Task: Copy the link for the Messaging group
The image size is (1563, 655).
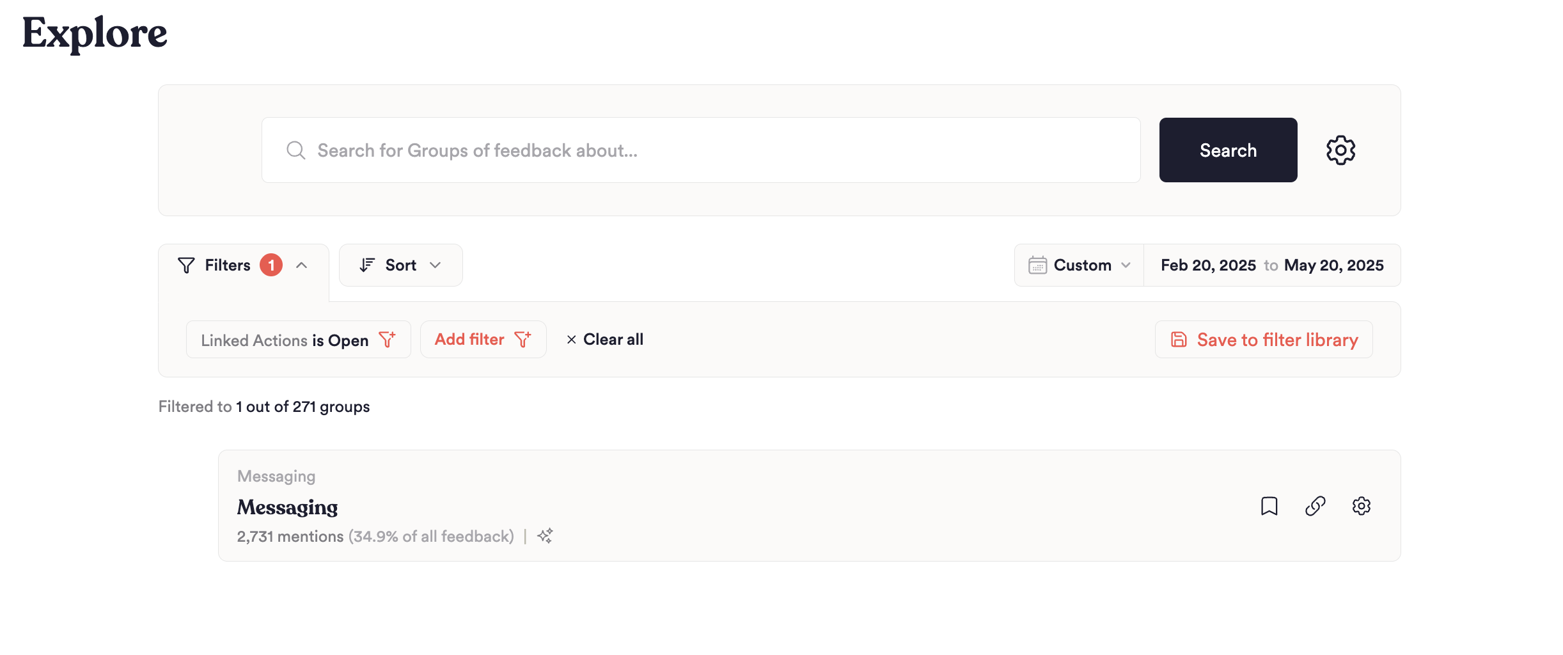Action: (x=1316, y=506)
